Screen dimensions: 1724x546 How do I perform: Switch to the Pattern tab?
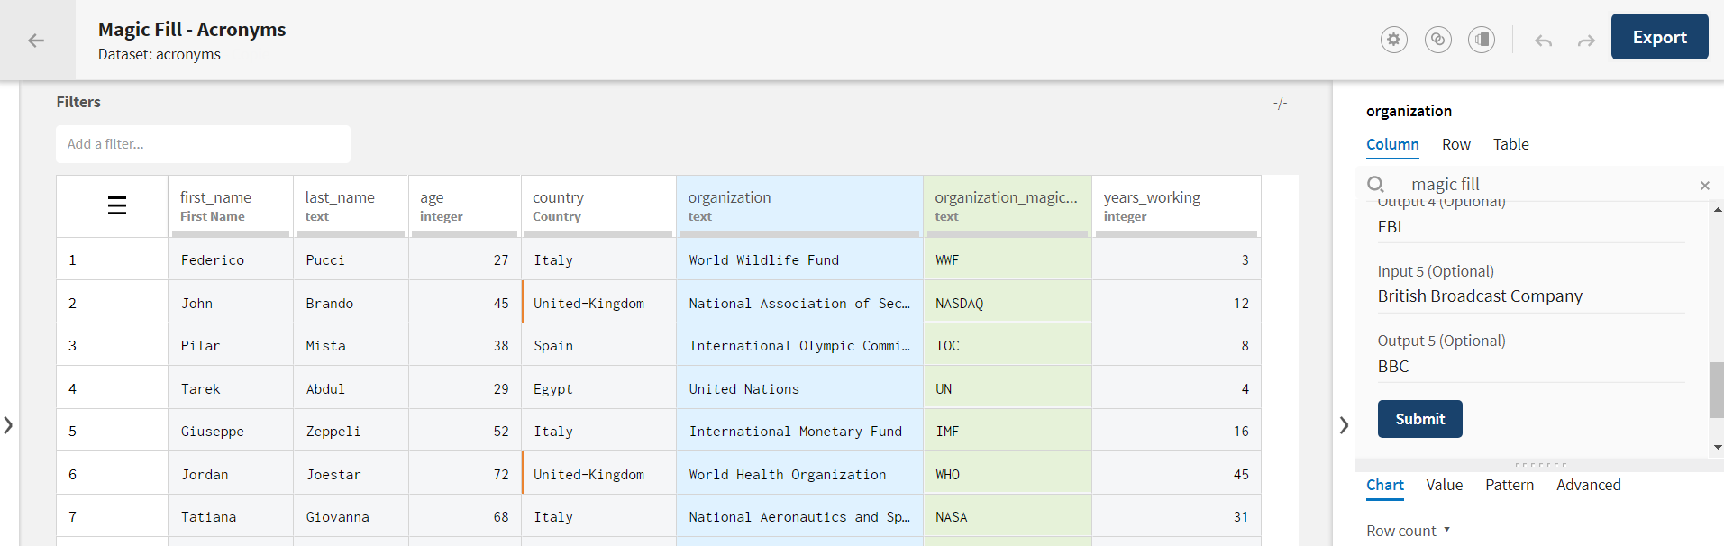click(x=1509, y=485)
